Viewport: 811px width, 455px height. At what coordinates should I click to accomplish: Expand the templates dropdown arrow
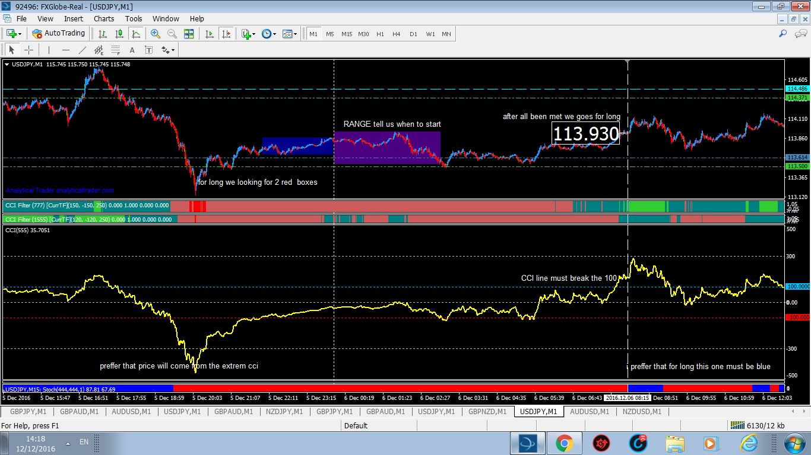click(295, 34)
